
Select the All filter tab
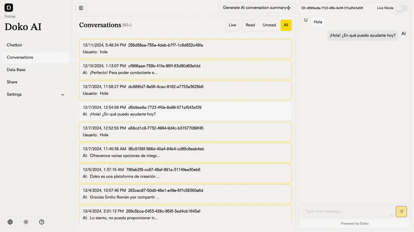286,25
